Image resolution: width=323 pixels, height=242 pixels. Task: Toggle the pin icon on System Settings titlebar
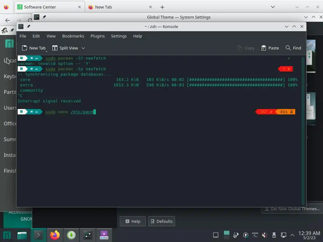[44, 17]
